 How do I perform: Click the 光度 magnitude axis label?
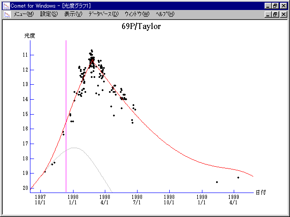(x=29, y=35)
